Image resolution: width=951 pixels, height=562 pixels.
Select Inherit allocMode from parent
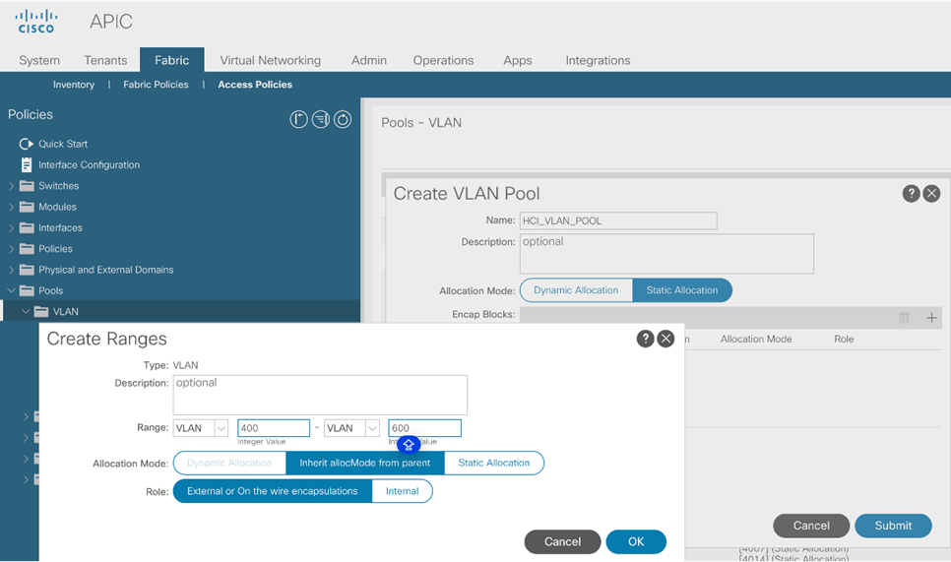coord(365,464)
